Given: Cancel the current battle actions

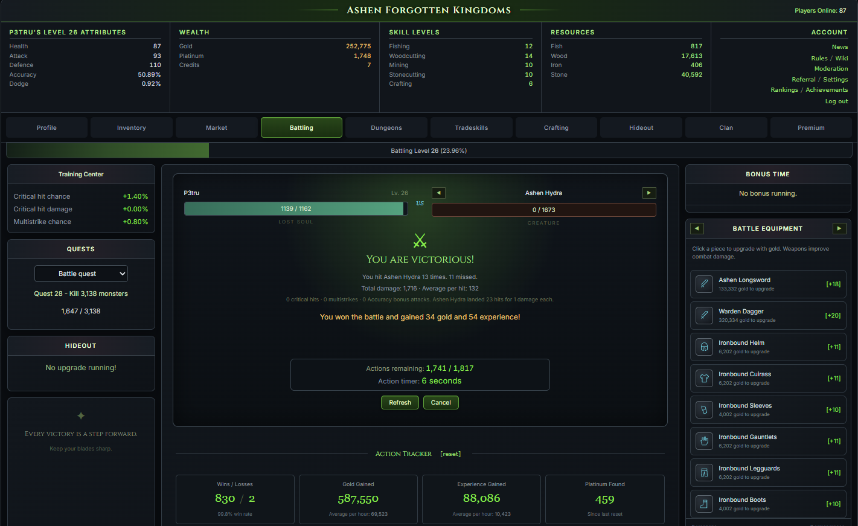Looking at the screenshot, I should click(441, 402).
